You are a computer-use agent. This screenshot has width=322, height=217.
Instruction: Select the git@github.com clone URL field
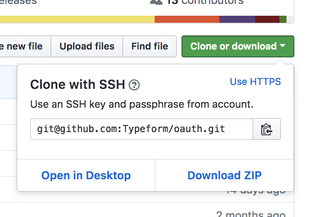point(142,129)
